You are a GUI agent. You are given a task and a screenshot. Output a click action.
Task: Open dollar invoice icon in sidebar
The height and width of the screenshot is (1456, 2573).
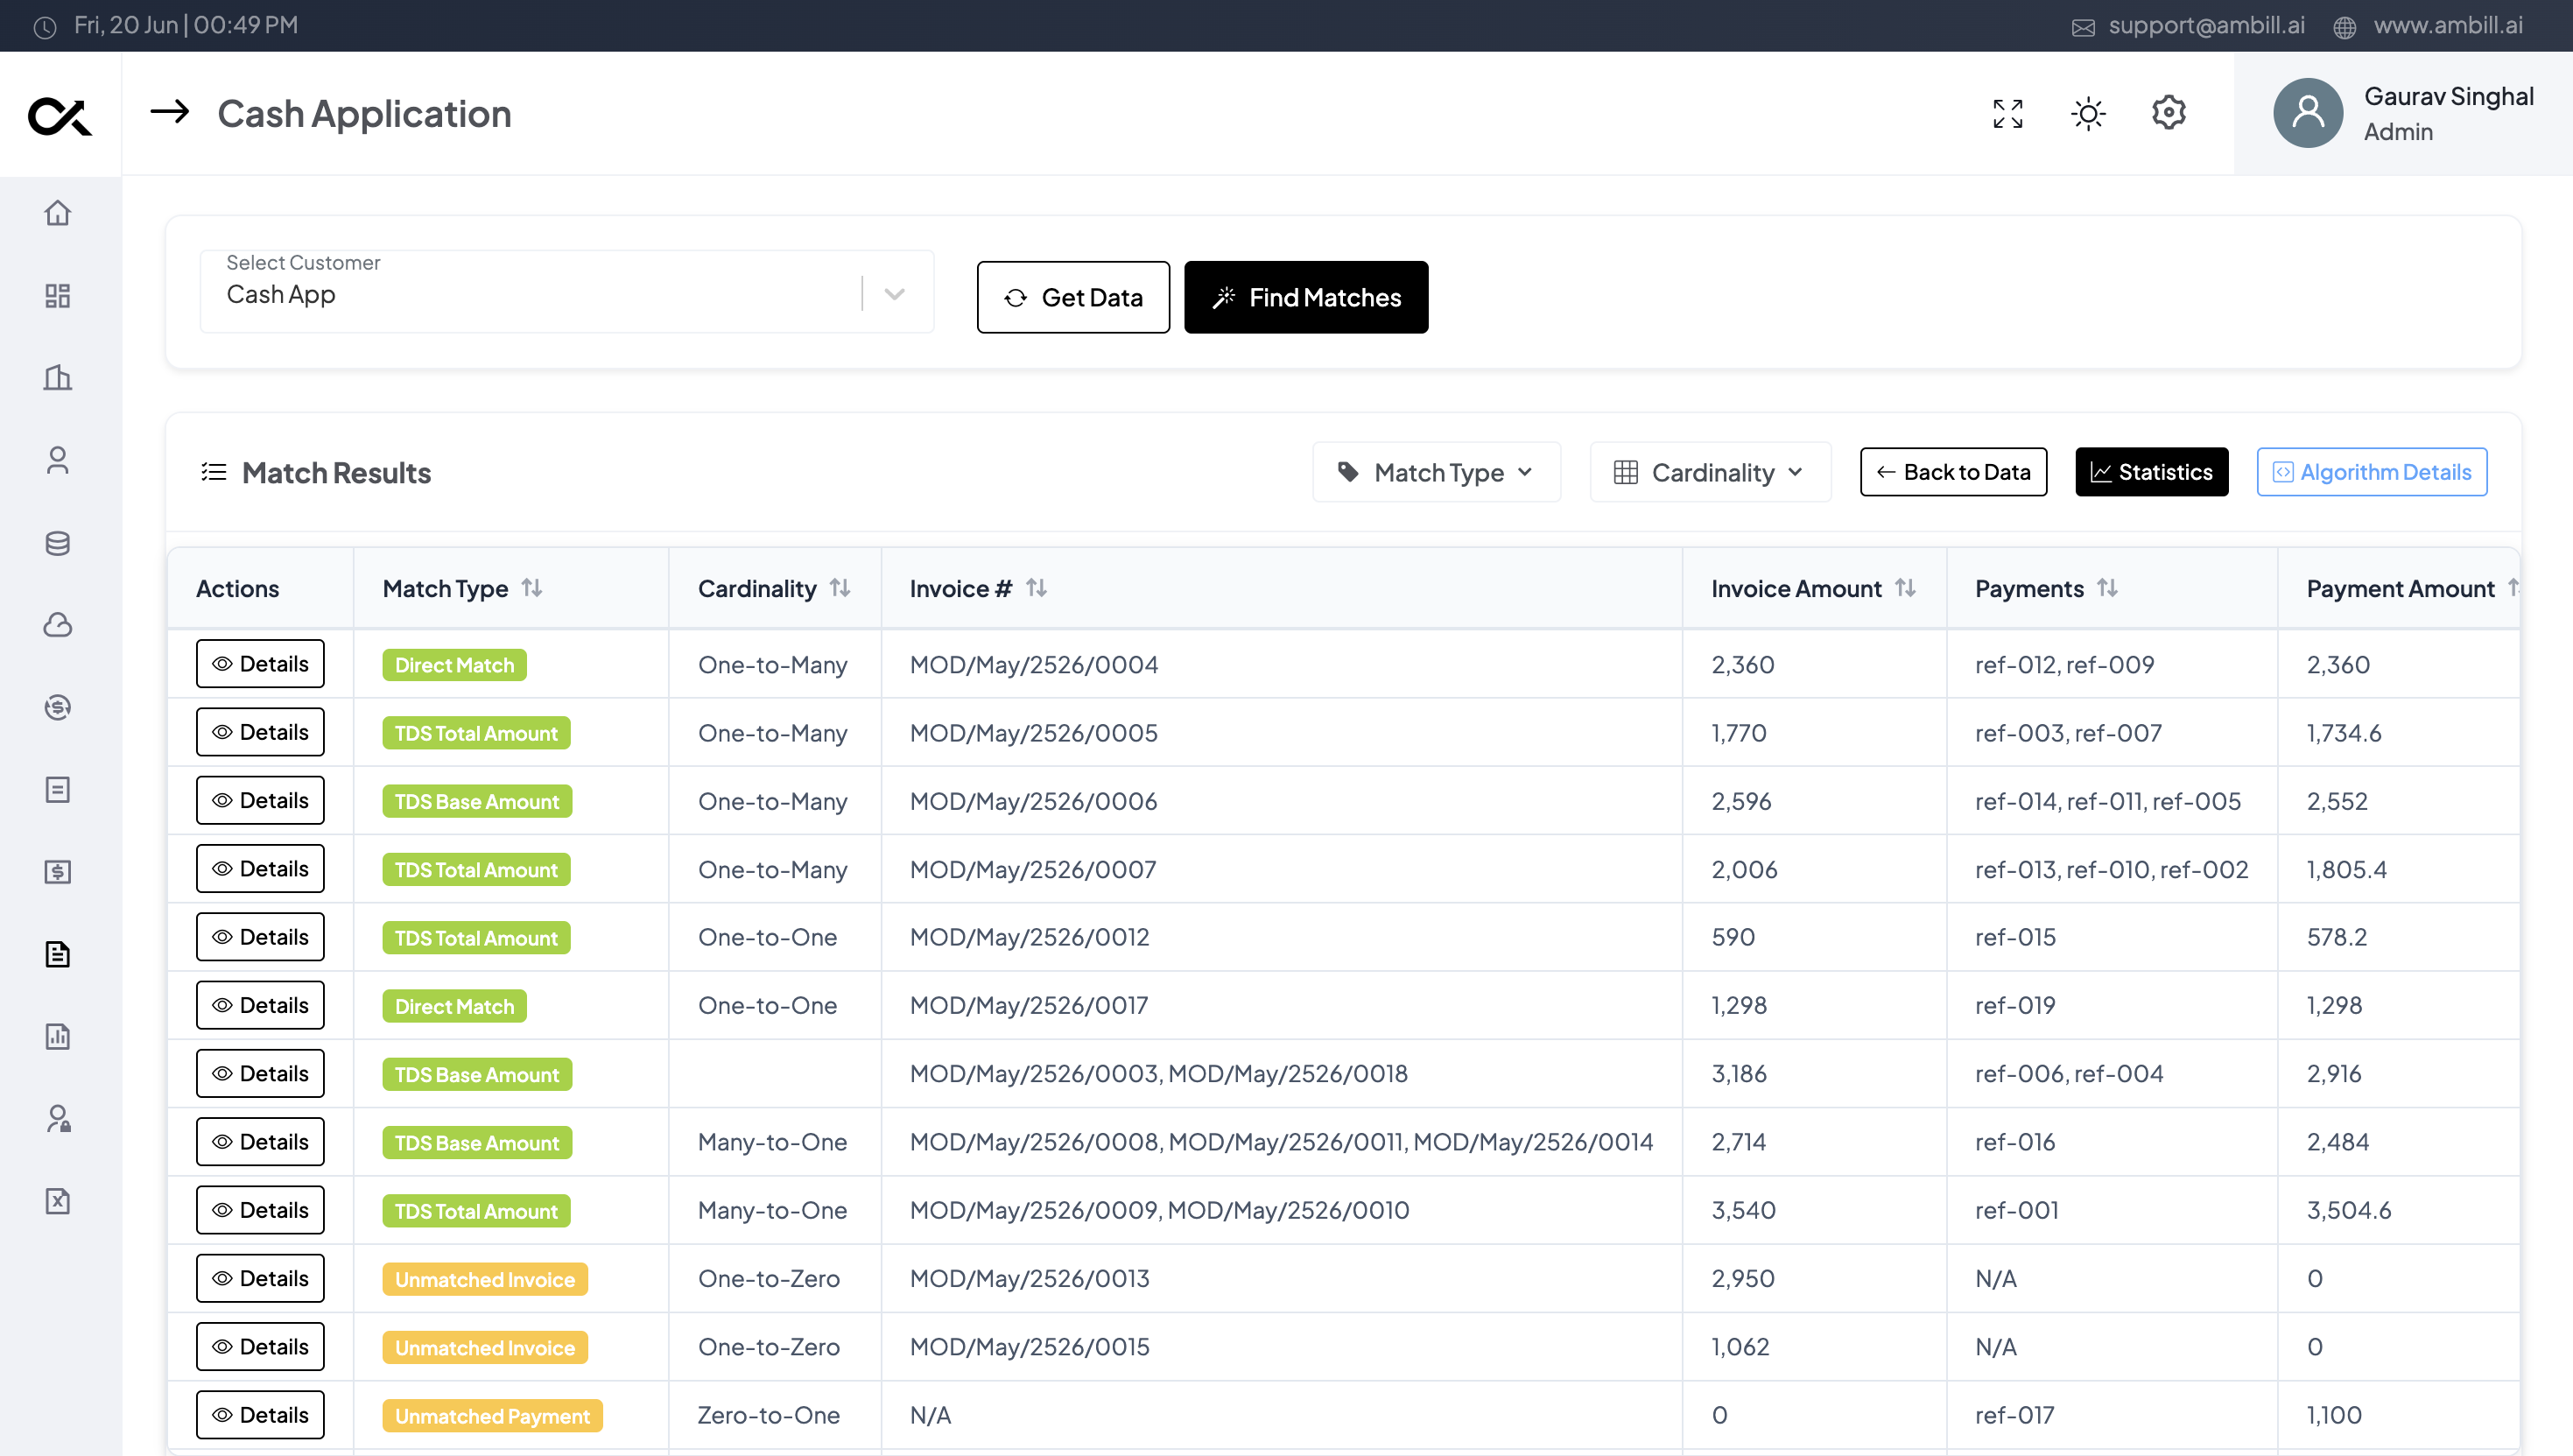click(x=58, y=872)
